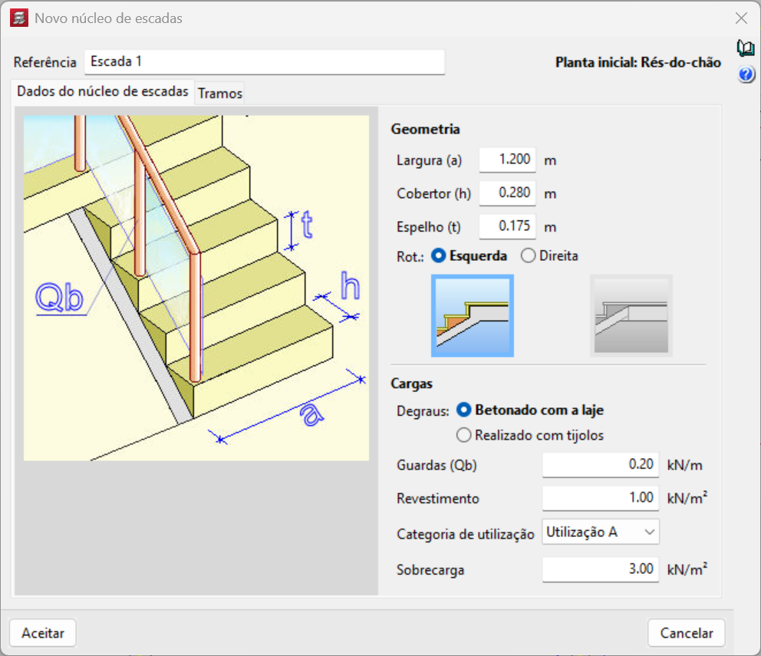Click the 'Rot.:' label
761x656 pixels.
tap(410, 257)
